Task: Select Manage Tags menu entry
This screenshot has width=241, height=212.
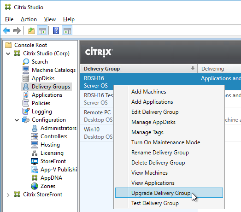Action: click(x=169, y=132)
